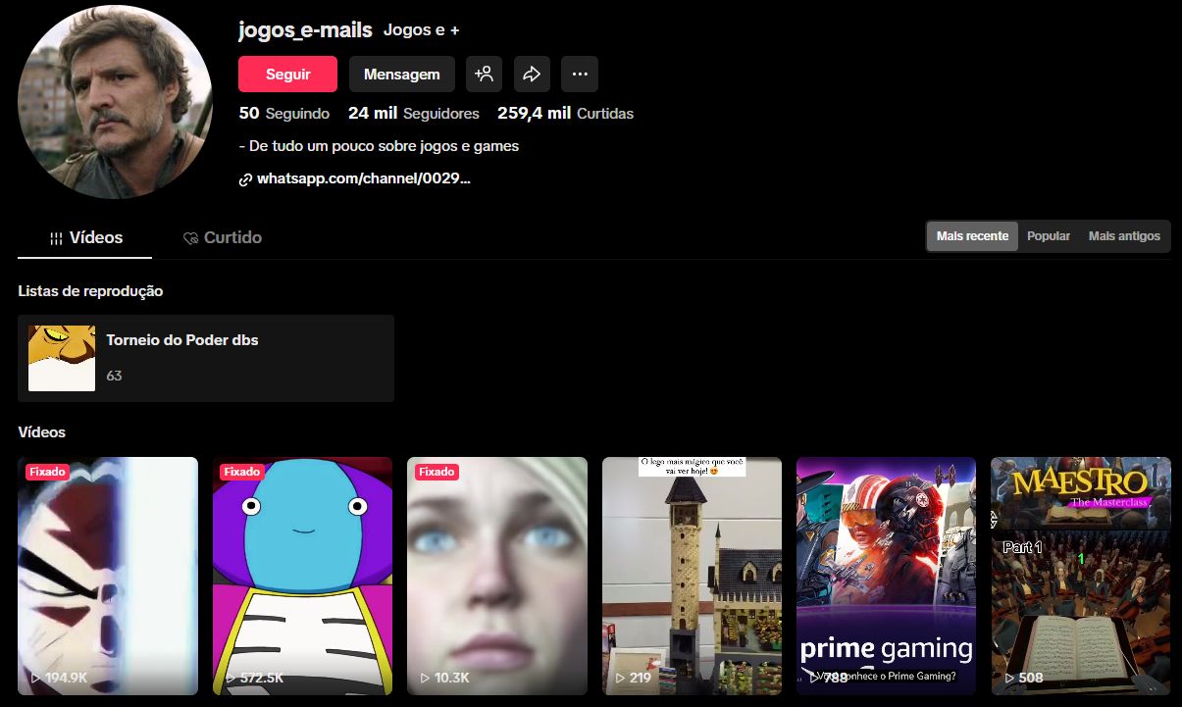Click the play icon on 219 video

coord(619,678)
